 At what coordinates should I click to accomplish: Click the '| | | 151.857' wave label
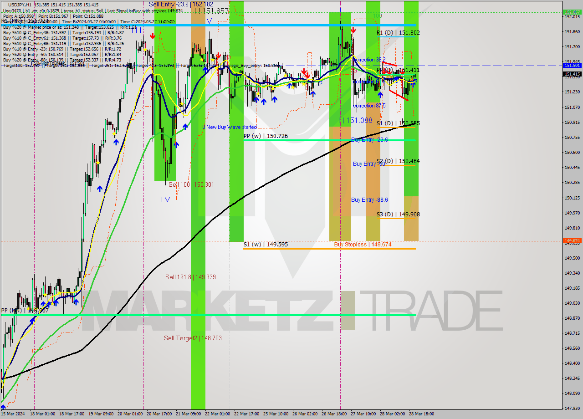pos(209,10)
